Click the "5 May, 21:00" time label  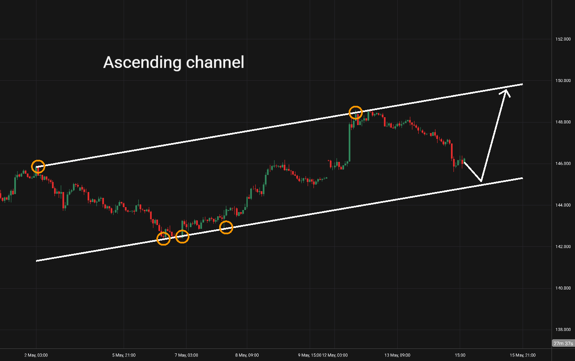pyautogui.click(x=124, y=355)
